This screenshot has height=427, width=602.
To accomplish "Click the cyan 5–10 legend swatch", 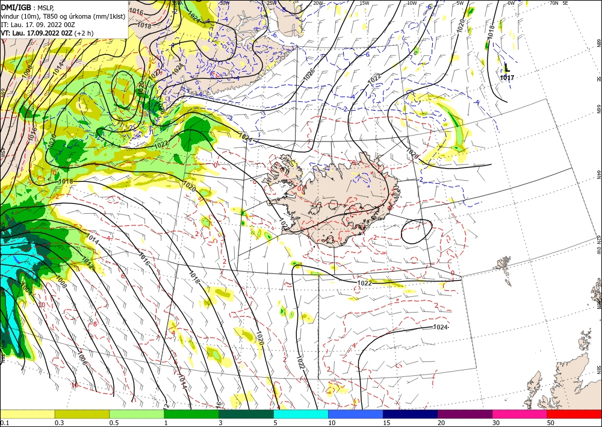I will click(x=301, y=414).
